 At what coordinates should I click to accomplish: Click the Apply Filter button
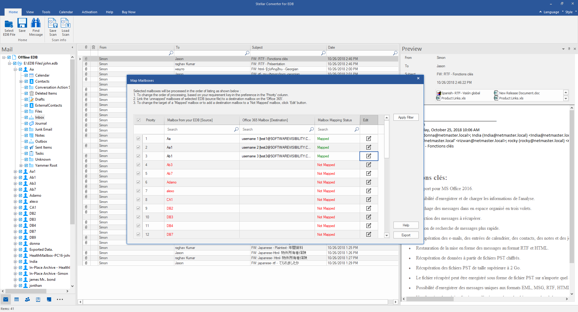click(406, 117)
